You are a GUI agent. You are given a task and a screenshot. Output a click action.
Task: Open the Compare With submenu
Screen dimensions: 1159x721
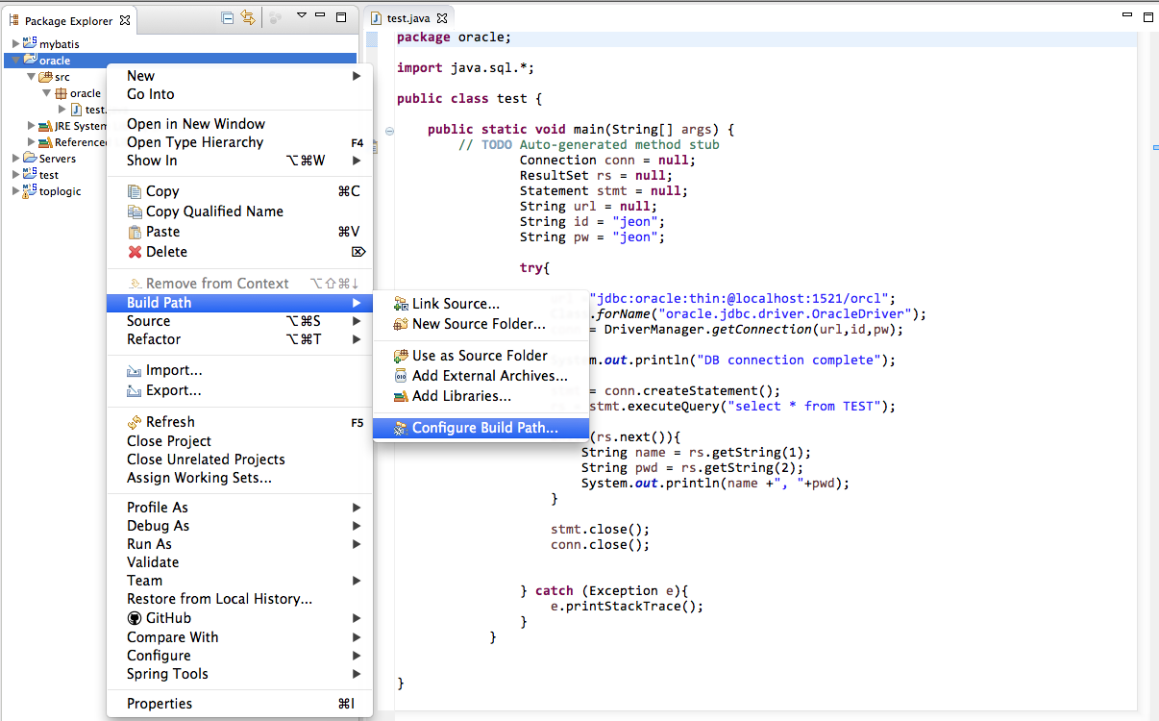point(239,637)
